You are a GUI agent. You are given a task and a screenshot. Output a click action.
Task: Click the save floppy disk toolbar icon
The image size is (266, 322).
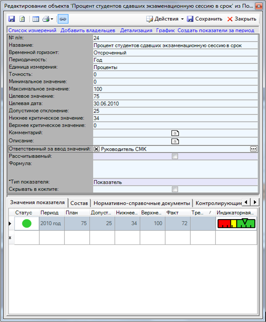click(x=11, y=19)
